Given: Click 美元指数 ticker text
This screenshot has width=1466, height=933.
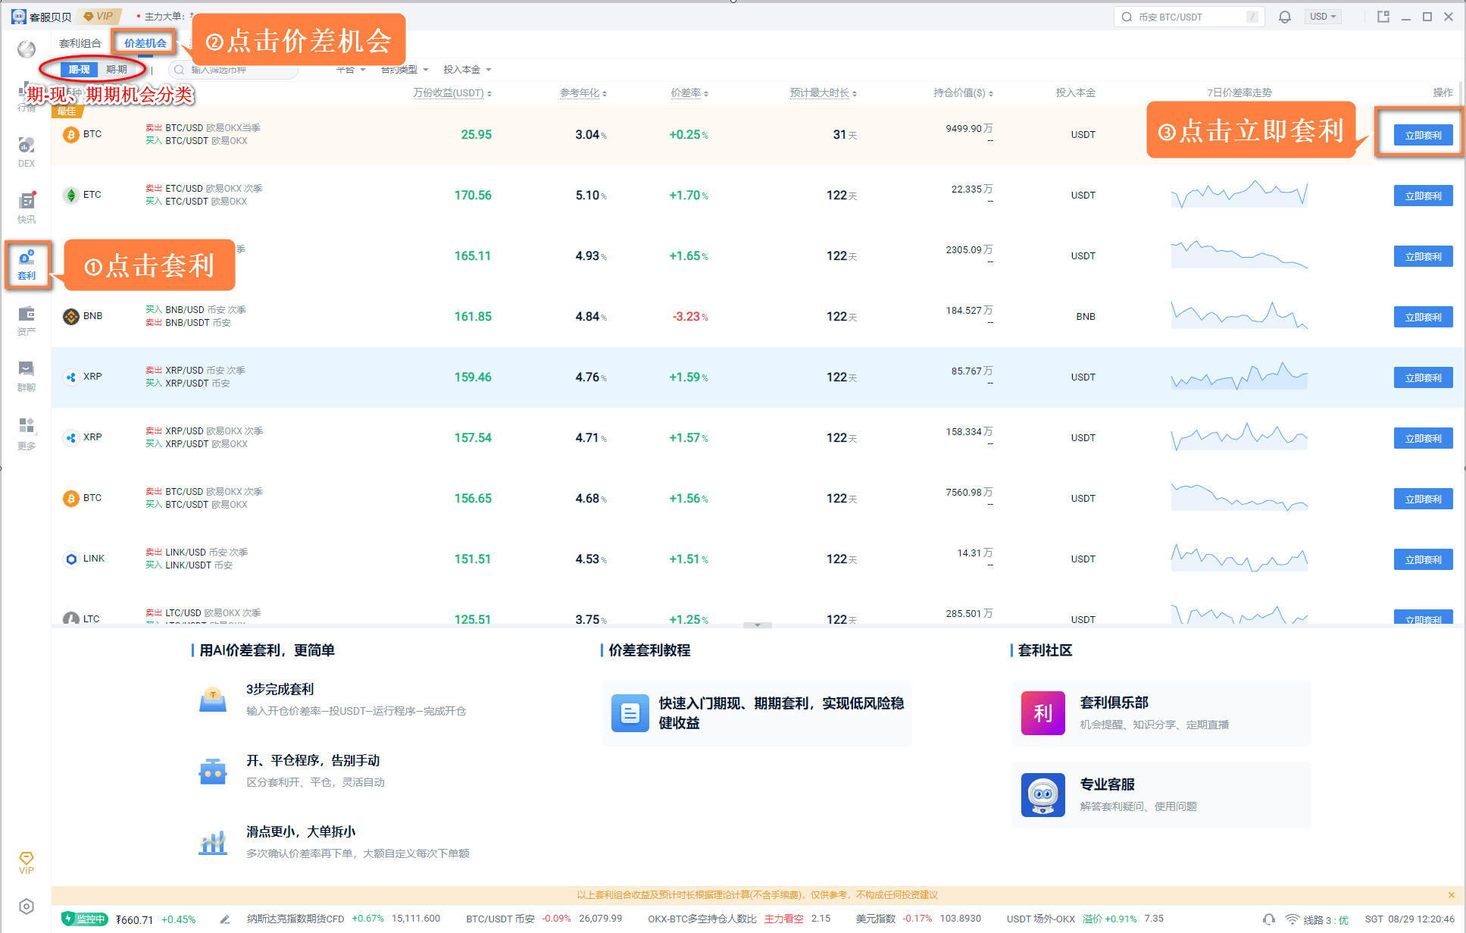Looking at the screenshot, I should pyautogui.click(x=875, y=919).
